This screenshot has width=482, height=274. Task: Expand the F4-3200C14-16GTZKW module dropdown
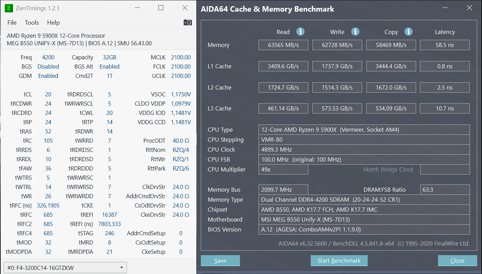pos(65,267)
